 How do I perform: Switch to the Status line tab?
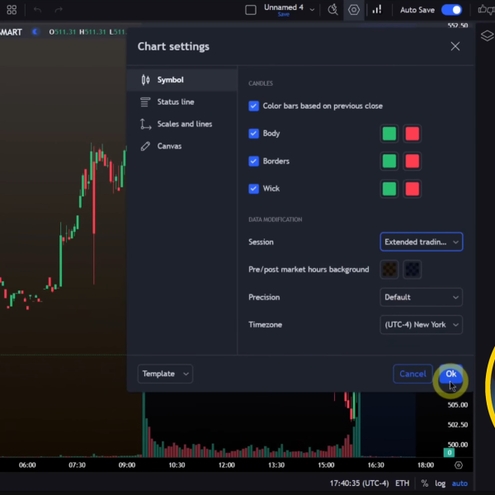click(176, 102)
